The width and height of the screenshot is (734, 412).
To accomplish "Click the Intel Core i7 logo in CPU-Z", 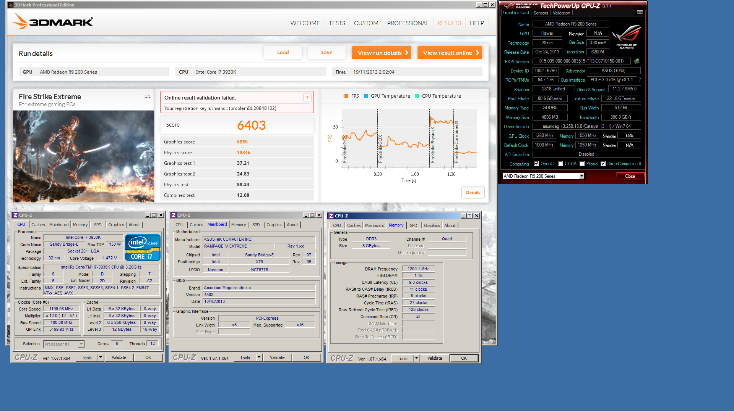I will tap(143, 248).
